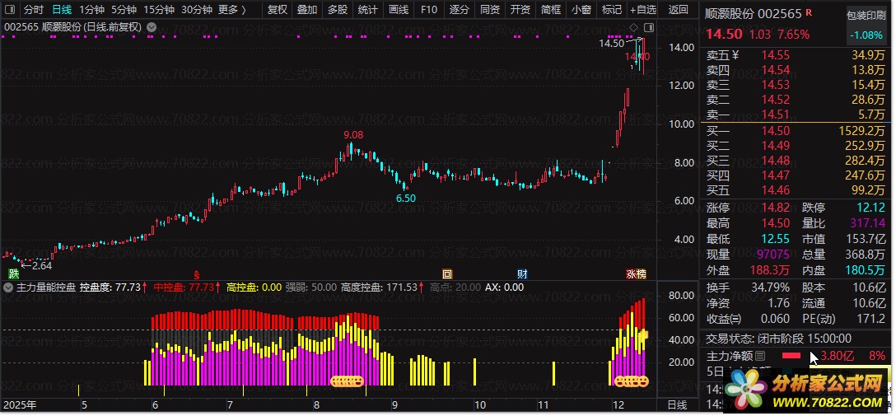Click the 市值 value 153.7亿
The width and height of the screenshot is (896, 416).
click(866, 239)
